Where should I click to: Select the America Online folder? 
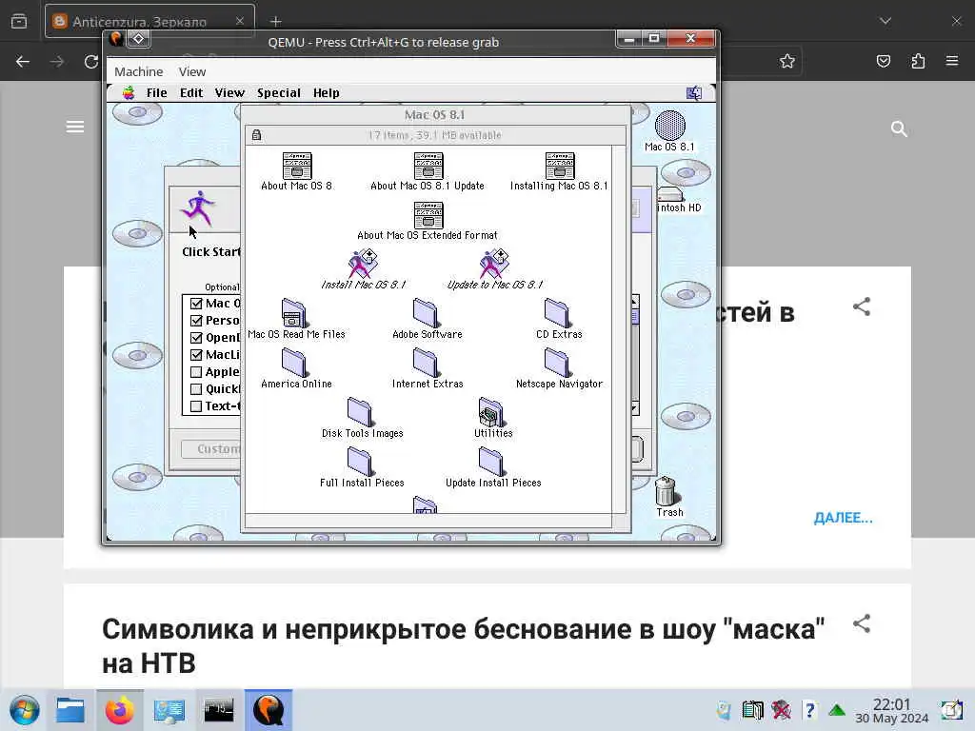click(x=294, y=363)
